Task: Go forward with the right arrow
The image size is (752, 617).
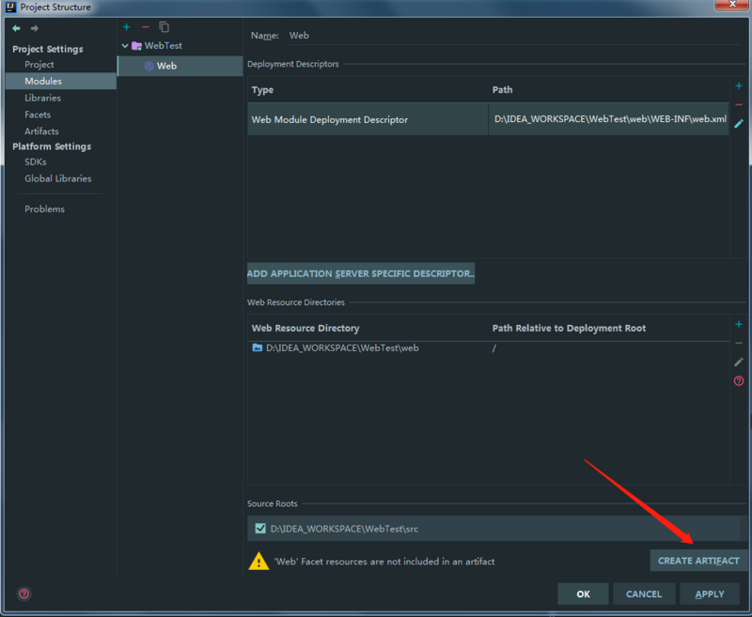Action: [35, 28]
